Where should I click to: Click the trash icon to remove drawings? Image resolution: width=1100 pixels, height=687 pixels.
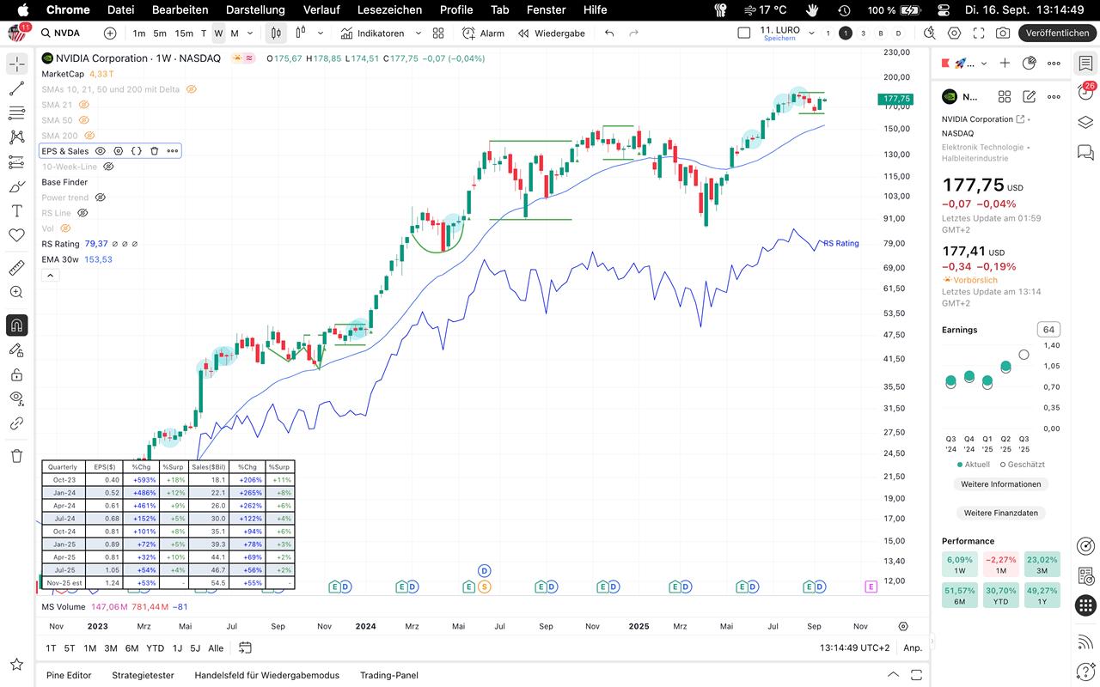(x=16, y=456)
